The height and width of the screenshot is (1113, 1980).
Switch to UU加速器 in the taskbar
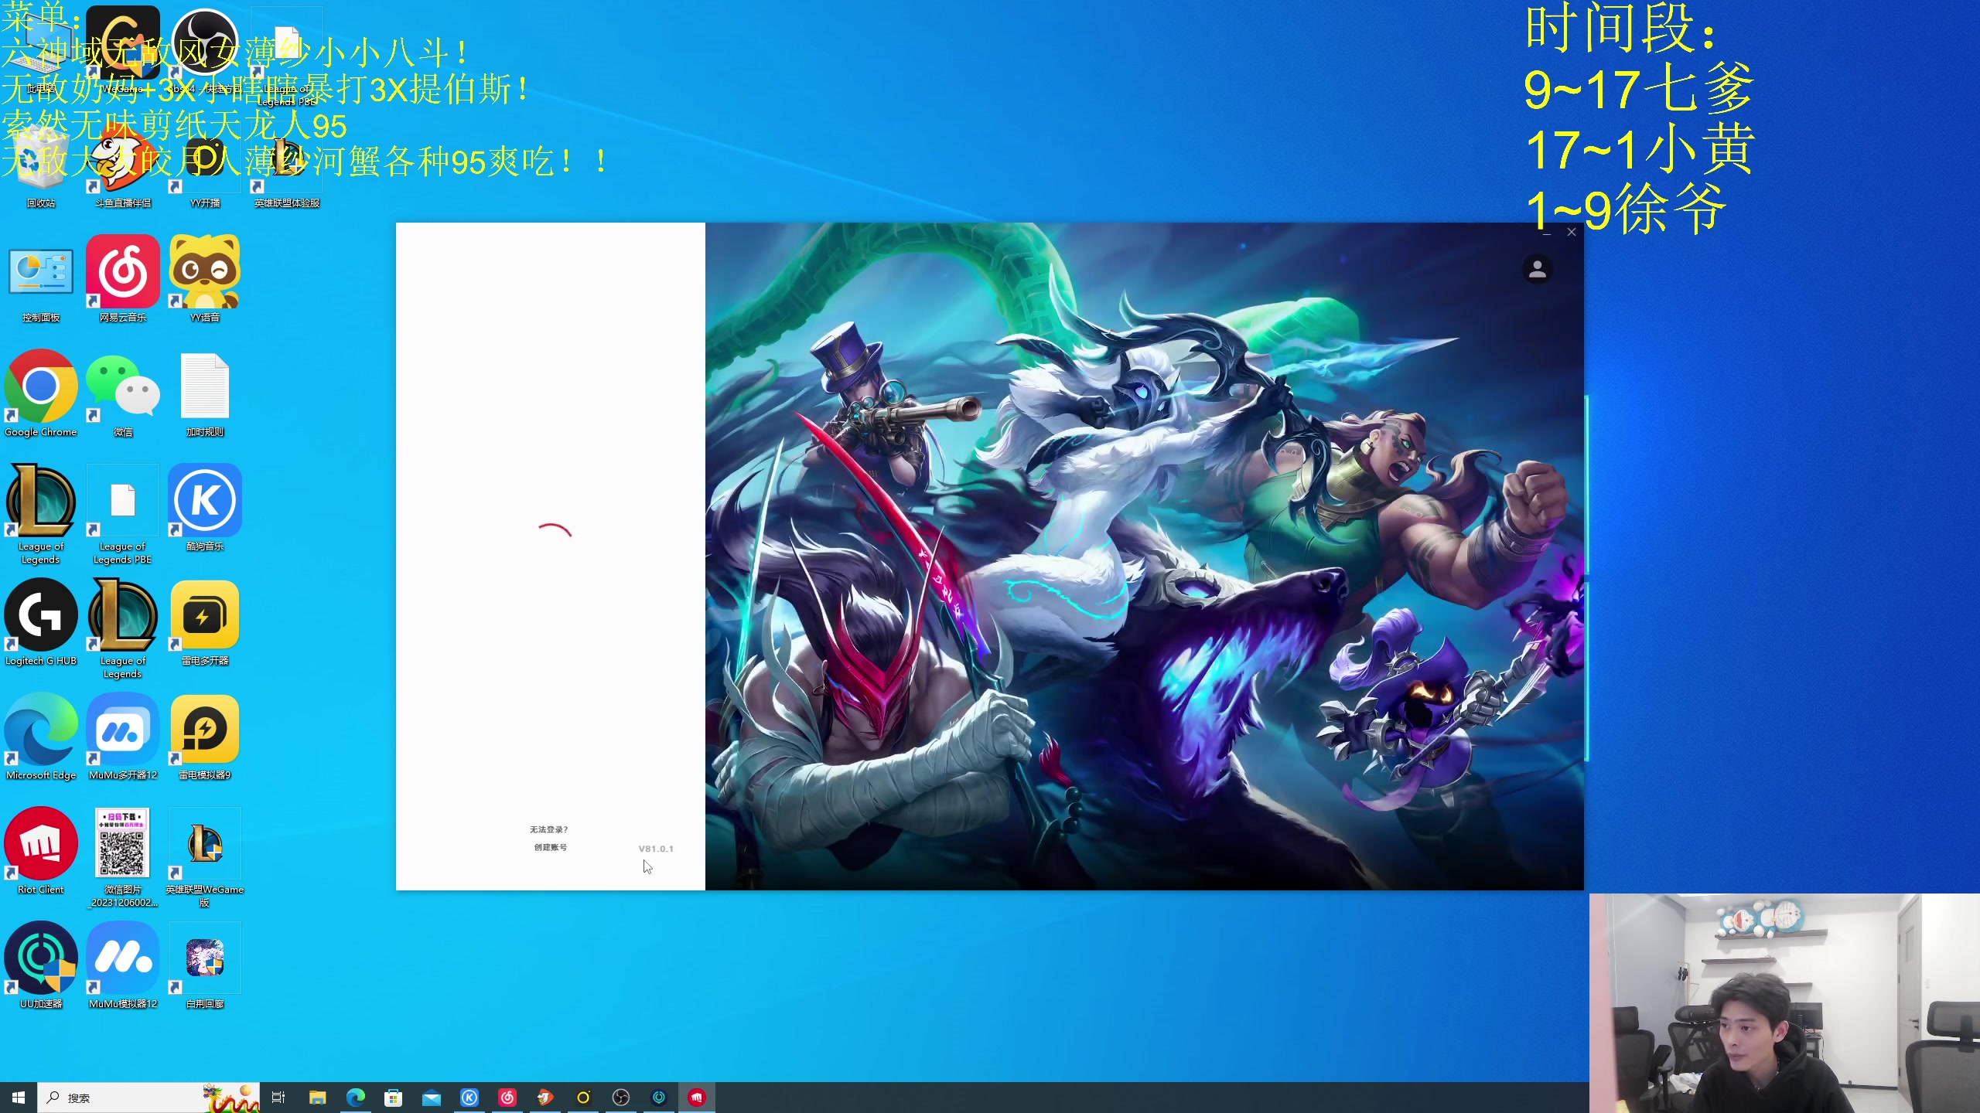coord(659,1098)
